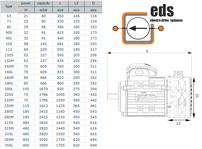This screenshot has width=202, height=149.
Task: Click the L dimension label above motor
Action: click(x=147, y=50)
